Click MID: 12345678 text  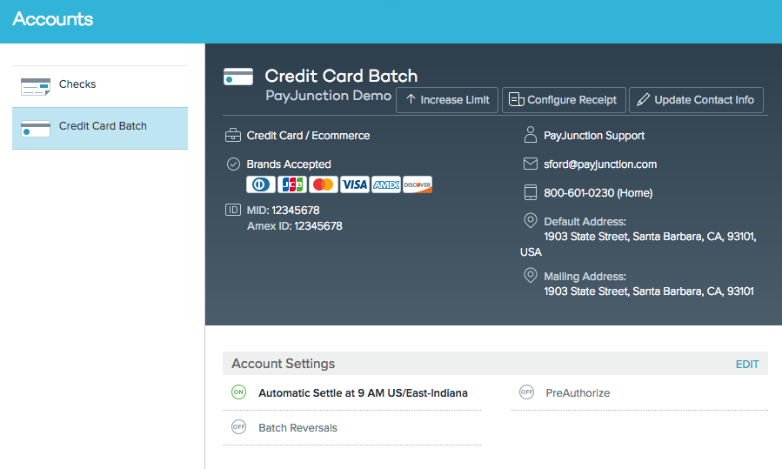(284, 210)
